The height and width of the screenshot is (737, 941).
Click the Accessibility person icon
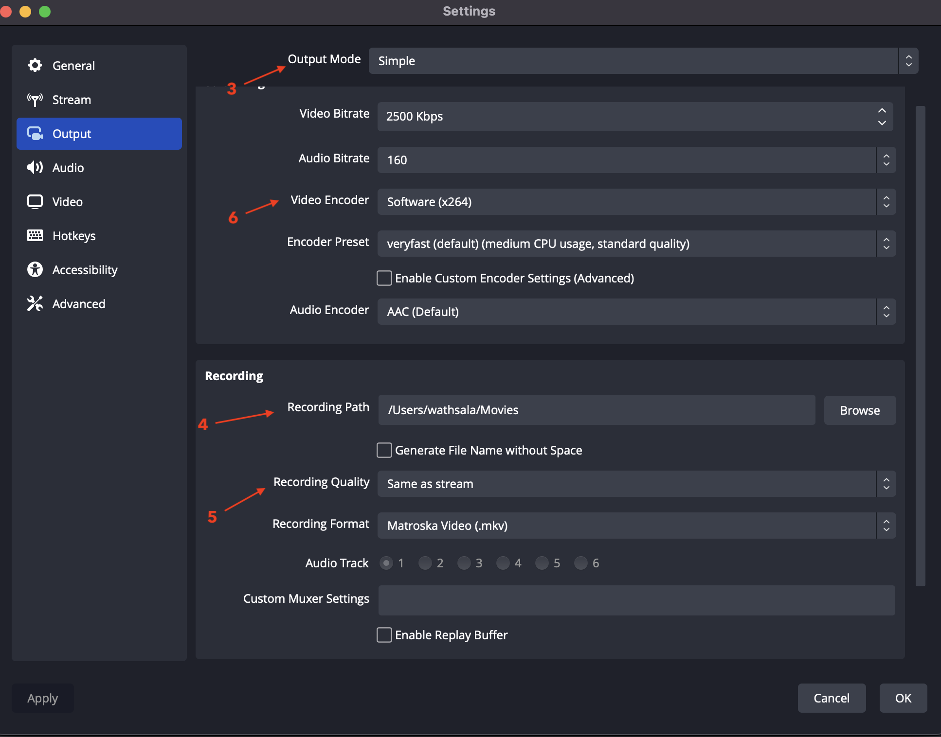(x=35, y=269)
